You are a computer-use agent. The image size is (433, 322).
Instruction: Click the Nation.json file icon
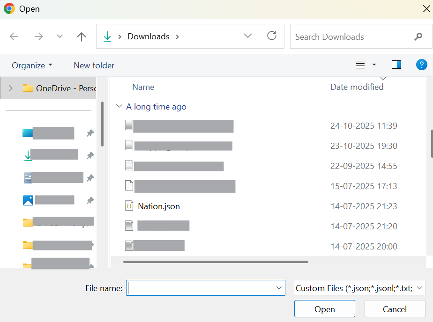(x=129, y=206)
